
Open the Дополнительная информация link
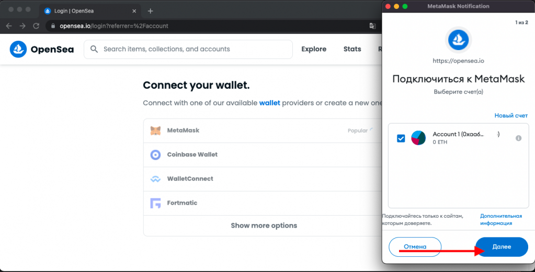(x=500, y=219)
